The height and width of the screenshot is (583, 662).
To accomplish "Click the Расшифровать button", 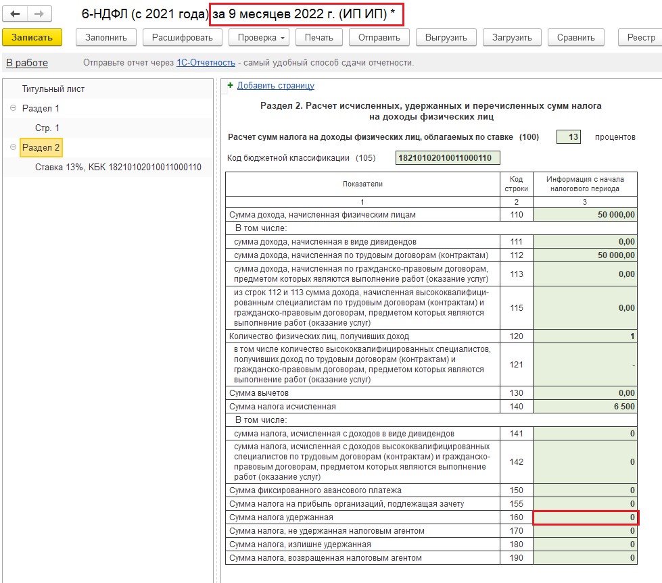I will click(183, 38).
